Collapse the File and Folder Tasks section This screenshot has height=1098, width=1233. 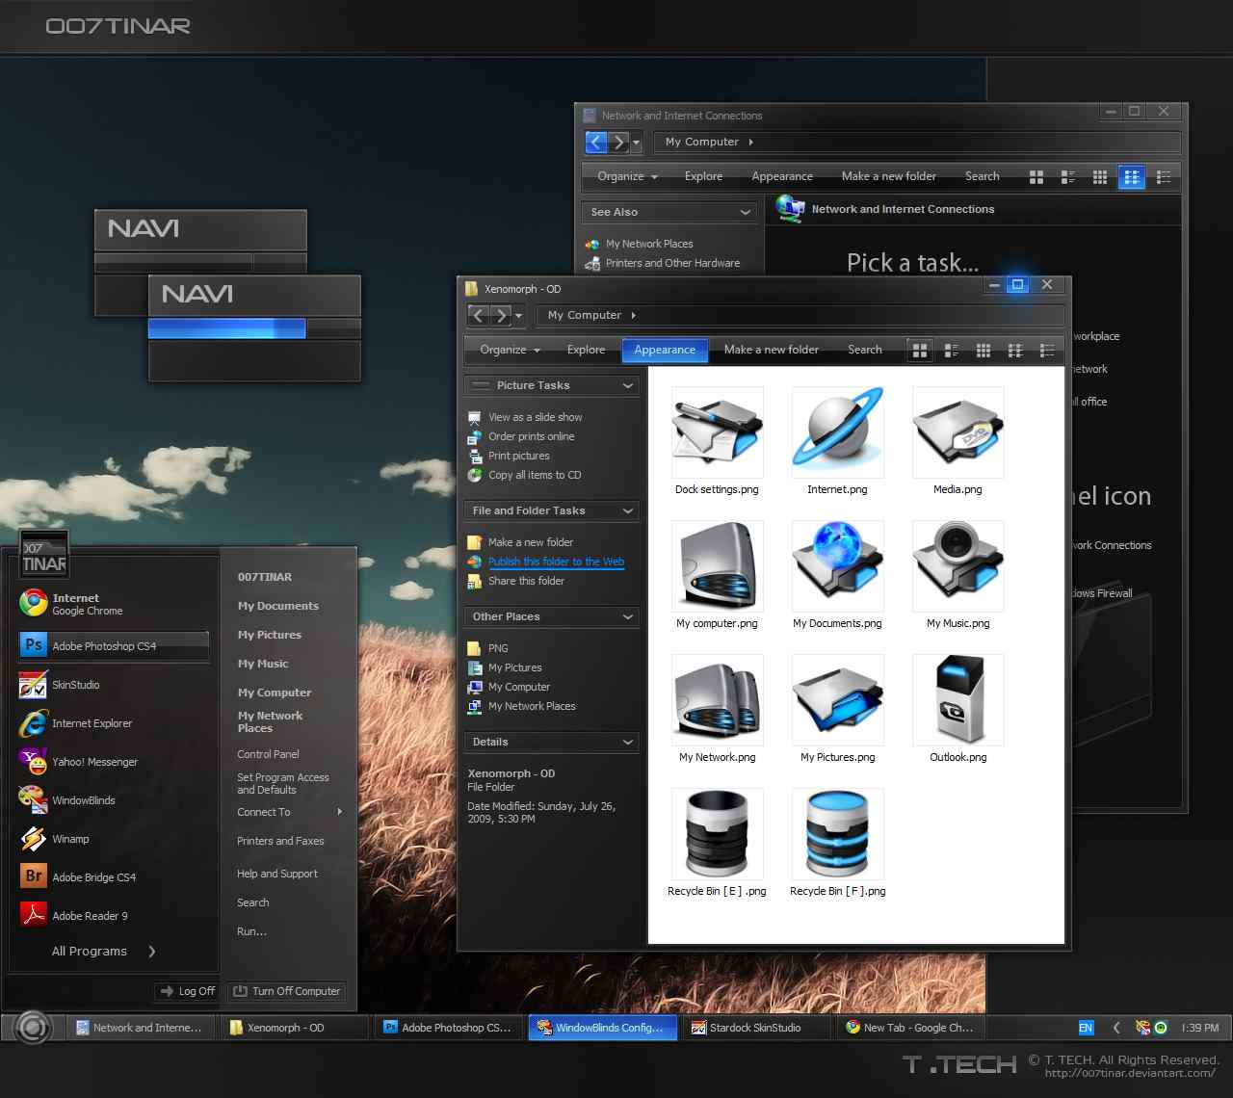point(628,510)
